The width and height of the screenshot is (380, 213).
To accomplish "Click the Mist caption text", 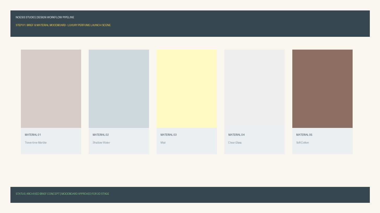I will pos(163,143).
